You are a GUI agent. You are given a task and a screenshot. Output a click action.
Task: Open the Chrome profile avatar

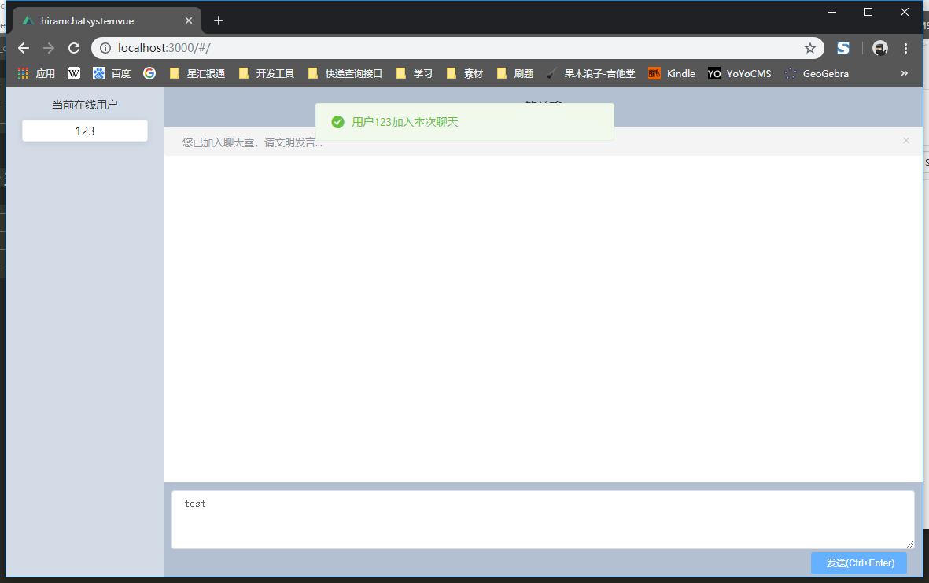click(x=879, y=48)
